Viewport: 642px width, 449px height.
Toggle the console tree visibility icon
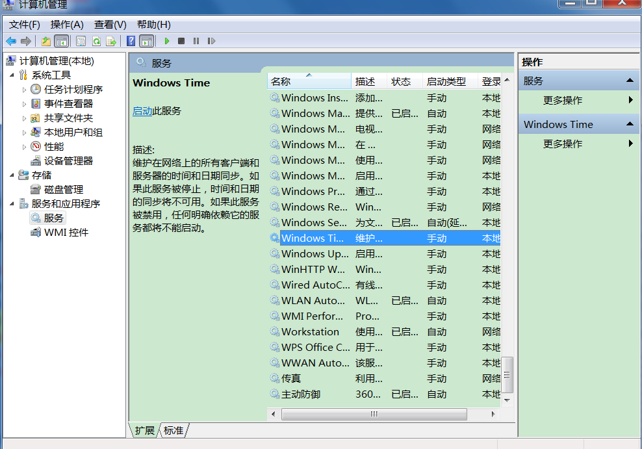pyautogui.click(x=61, y=41)
